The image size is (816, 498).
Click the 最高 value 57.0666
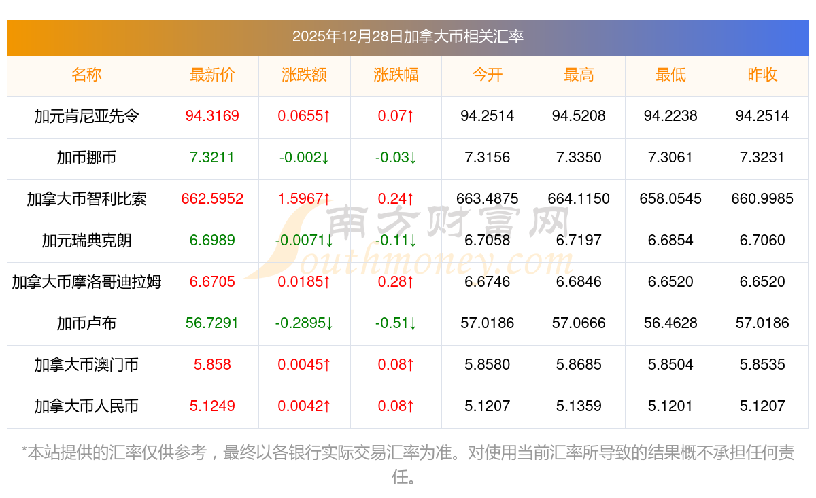coord(579,323)
